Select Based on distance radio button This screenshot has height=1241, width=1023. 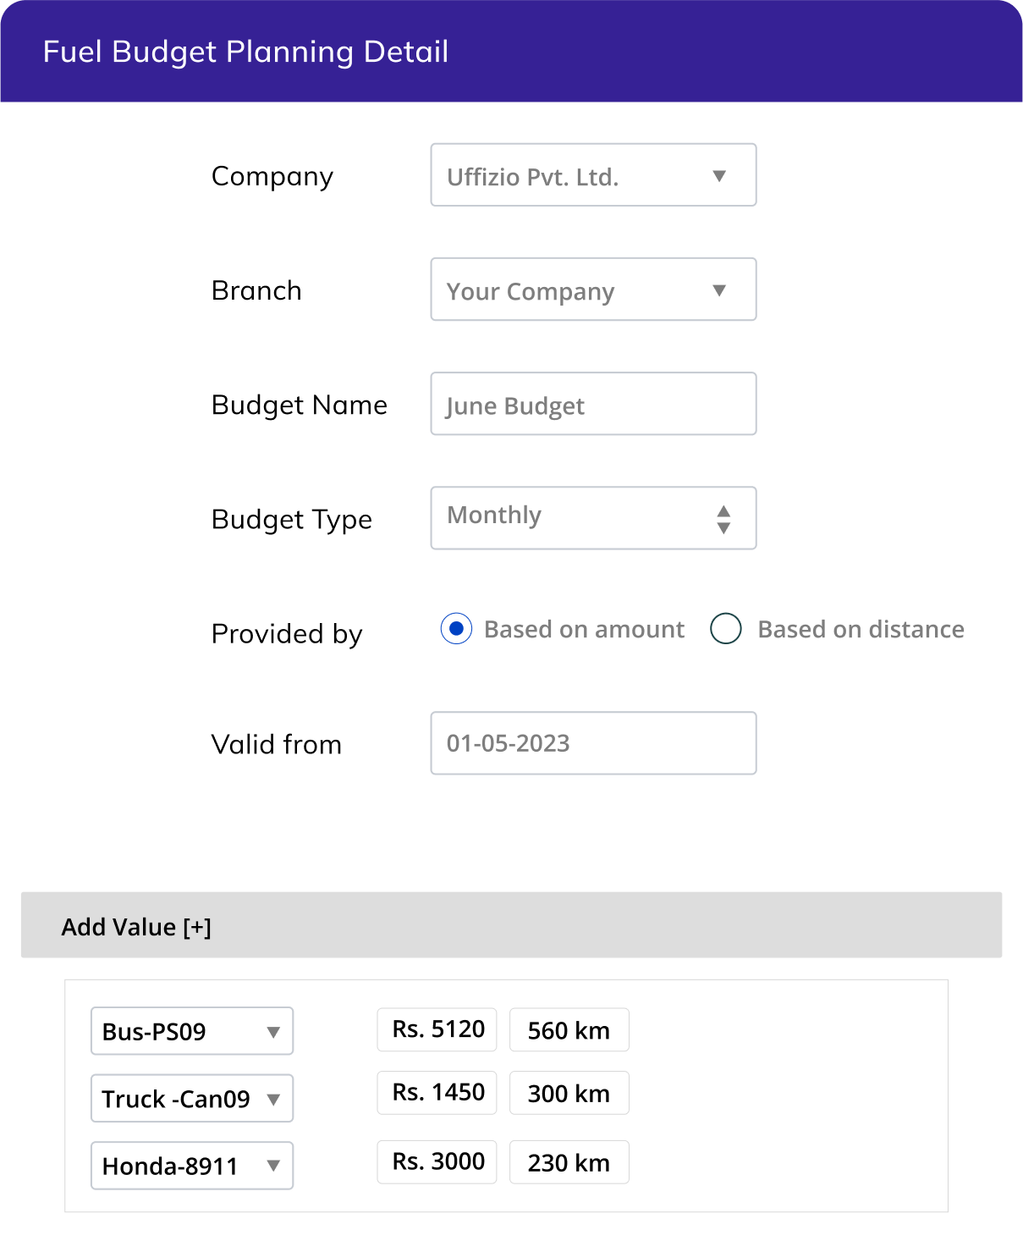(726, 629)
